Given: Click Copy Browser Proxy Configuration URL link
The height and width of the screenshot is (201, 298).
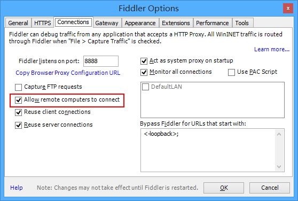Looking at the screenshot, I should pyautogui.click(x=68, y=73).
